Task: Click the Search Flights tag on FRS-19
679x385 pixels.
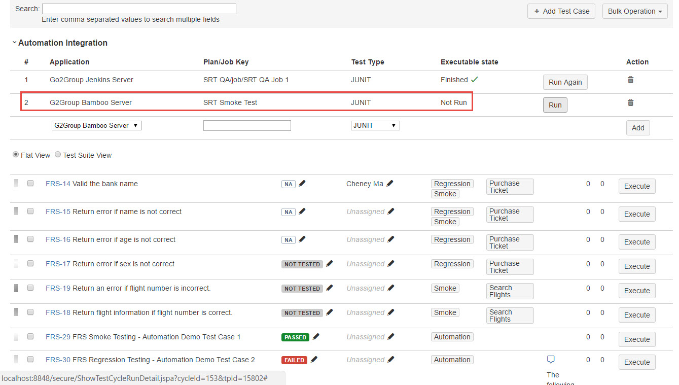Action: point(510,291)
